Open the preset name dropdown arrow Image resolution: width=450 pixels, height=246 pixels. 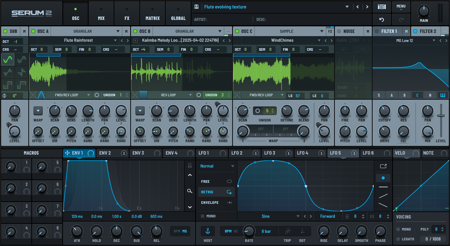347,6
